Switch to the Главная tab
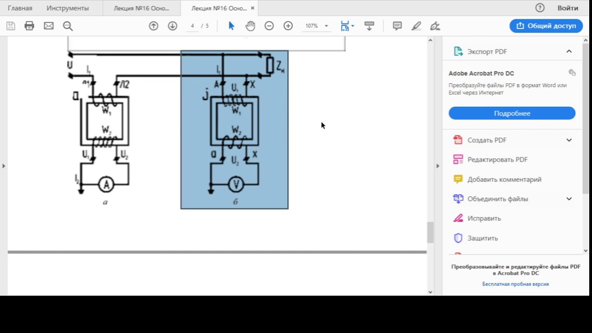592x333 pixels. (x=20, y=8)
